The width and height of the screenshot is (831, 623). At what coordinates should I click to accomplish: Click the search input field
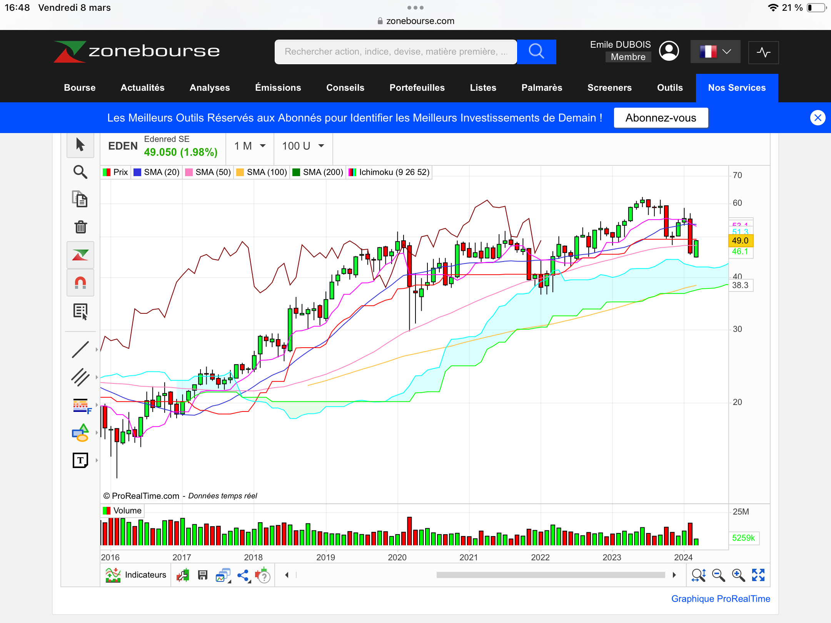click(x=395, y=52)
